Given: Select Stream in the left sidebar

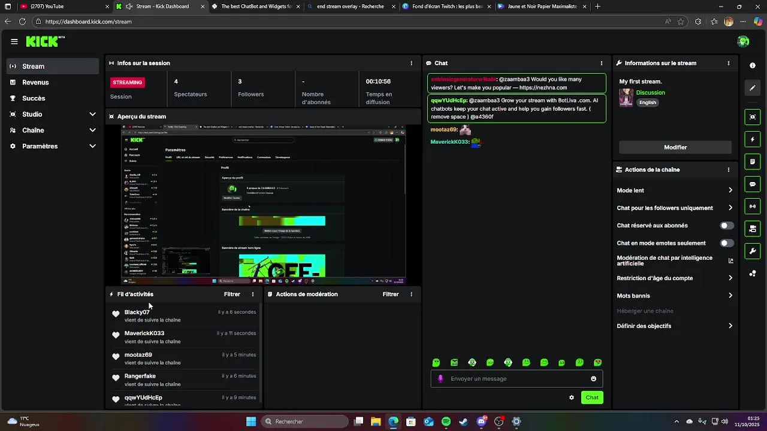Looking at the screenshot, I should click(x=53, y=66).
